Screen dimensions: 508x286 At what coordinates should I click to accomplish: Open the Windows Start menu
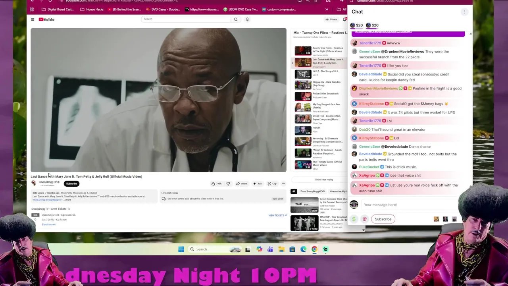pyautogui.click(x=181, y=249)
